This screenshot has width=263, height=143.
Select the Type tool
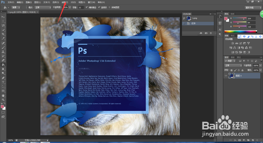click(3, 82)
